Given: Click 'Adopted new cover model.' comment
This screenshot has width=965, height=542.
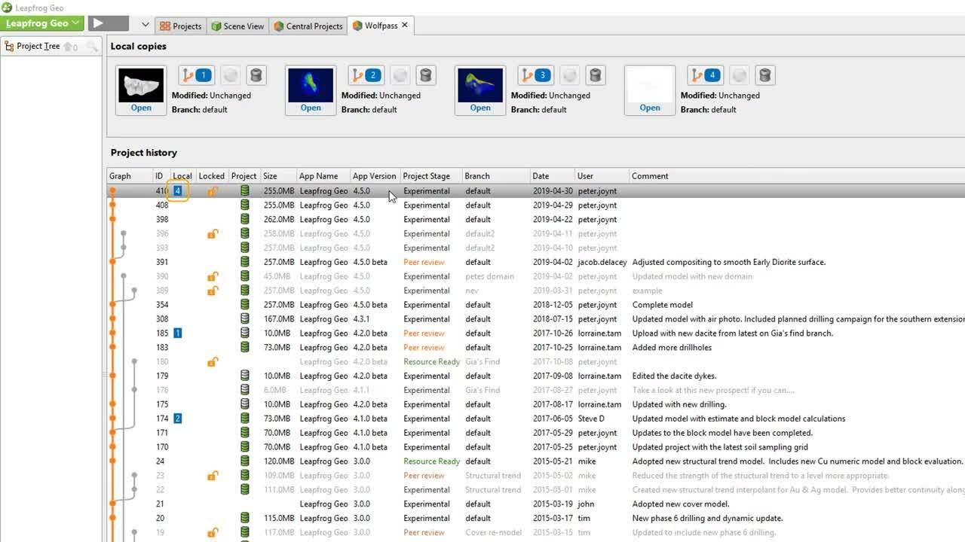Looking at the screenshot, I should (681, 504).
